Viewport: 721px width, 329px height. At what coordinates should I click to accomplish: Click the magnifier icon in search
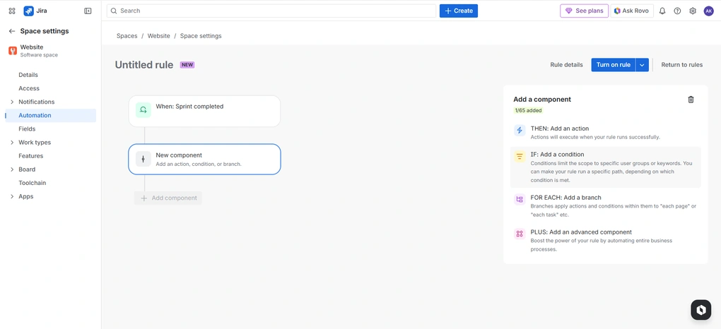coord(114,11)
